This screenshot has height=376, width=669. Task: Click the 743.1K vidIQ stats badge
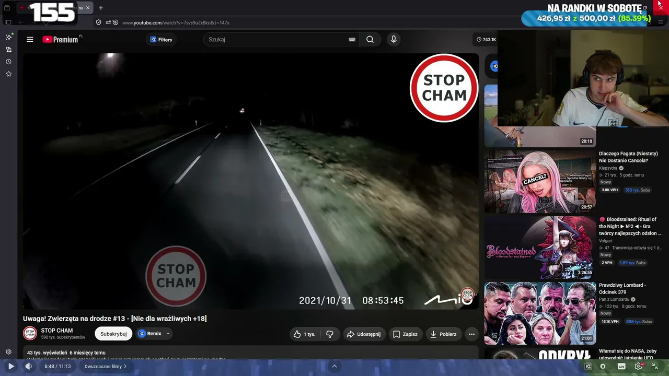487,40
